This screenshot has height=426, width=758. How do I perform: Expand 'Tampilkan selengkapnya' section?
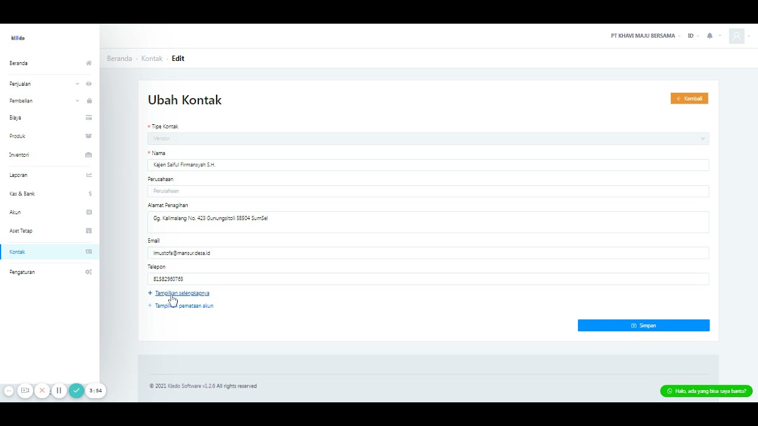pos(182,293)
